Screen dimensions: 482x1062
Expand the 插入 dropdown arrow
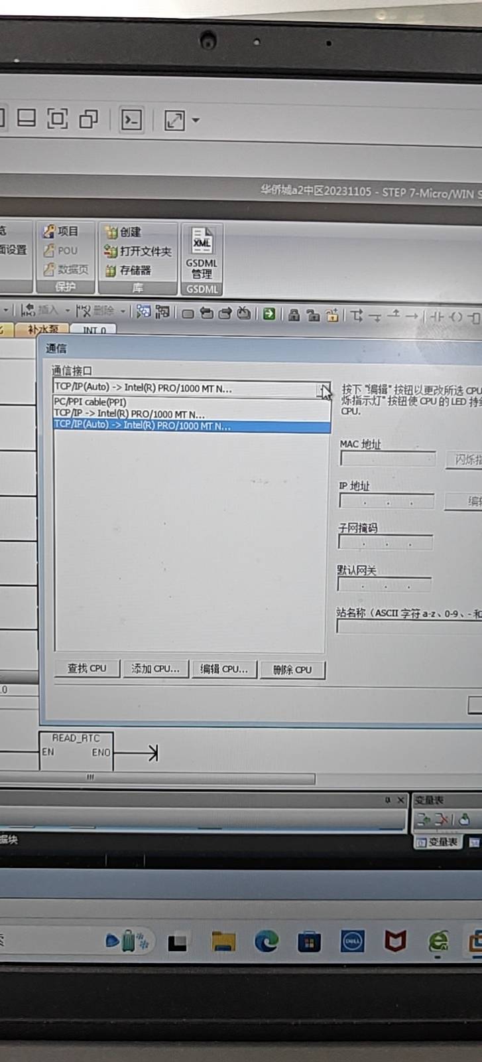[68, 311]
